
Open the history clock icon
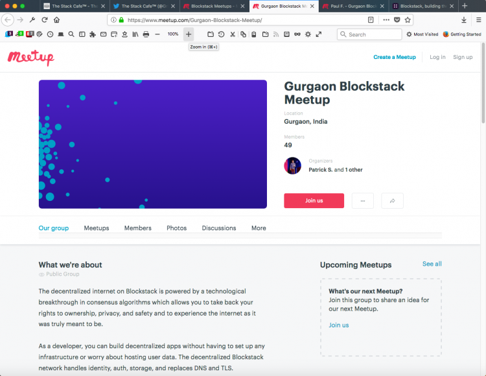pos(50,34)
